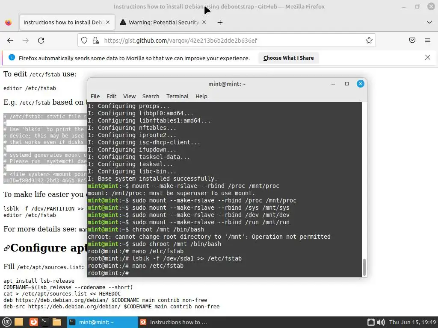This screenshot has width=438, height=328.
Task: Click the Configure apt heading link icon
Action: pos(7,248)
